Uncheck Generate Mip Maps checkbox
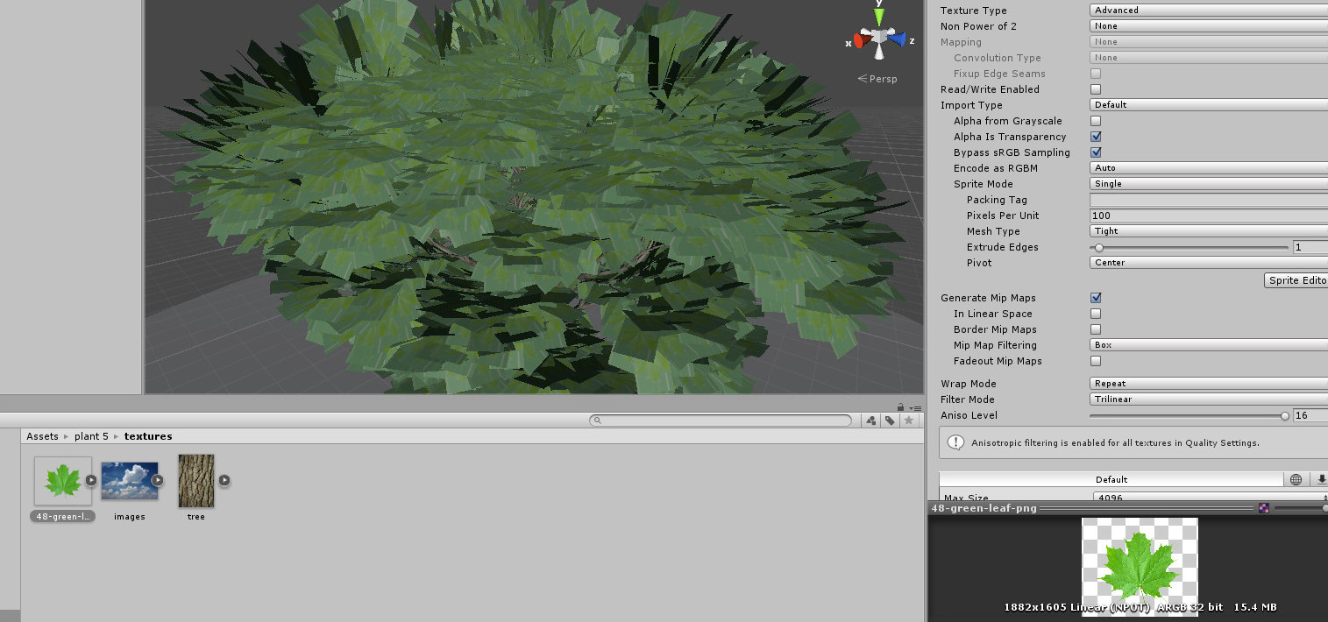 [x=1096, y=298]
